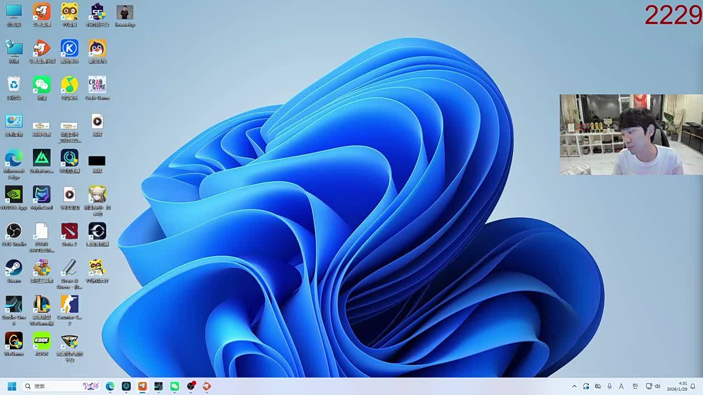
Task: Select the NVIDIA App desktop icon
Action: pyautogui.click(x=14, y=195)
